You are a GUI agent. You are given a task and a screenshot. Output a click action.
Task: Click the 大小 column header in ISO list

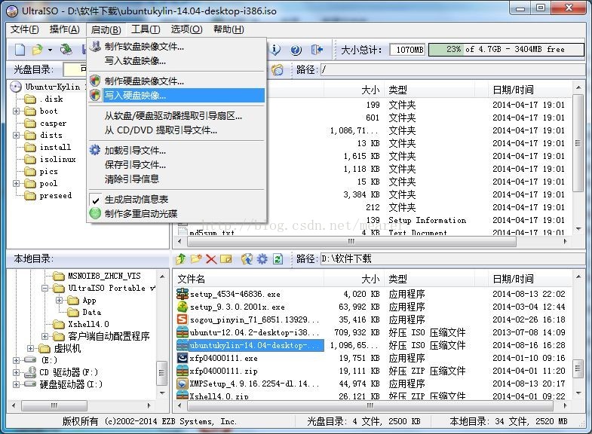[354, 90]
